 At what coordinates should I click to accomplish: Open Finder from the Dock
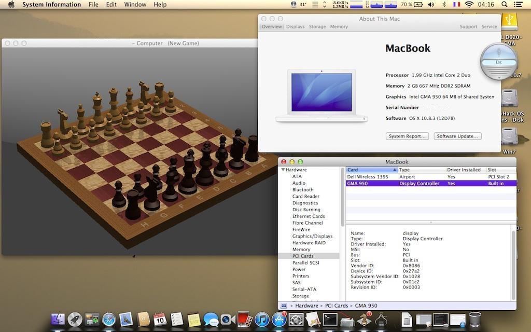(x=58, y=320)
